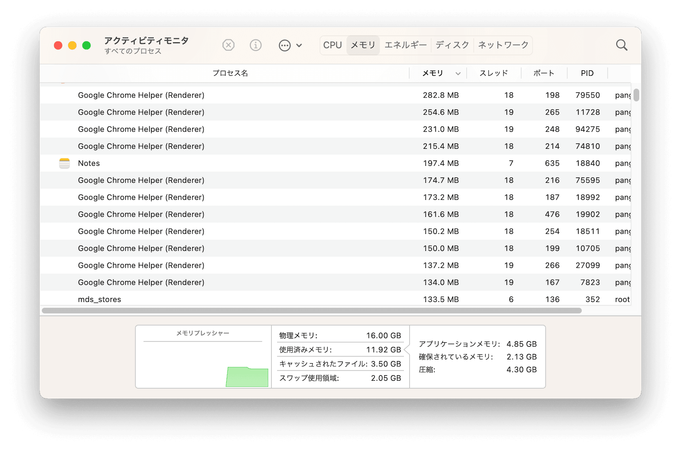681x451 pixels.
Task: Select Chrome Helper row using 174.7 MB
Action: click(335, 180)
